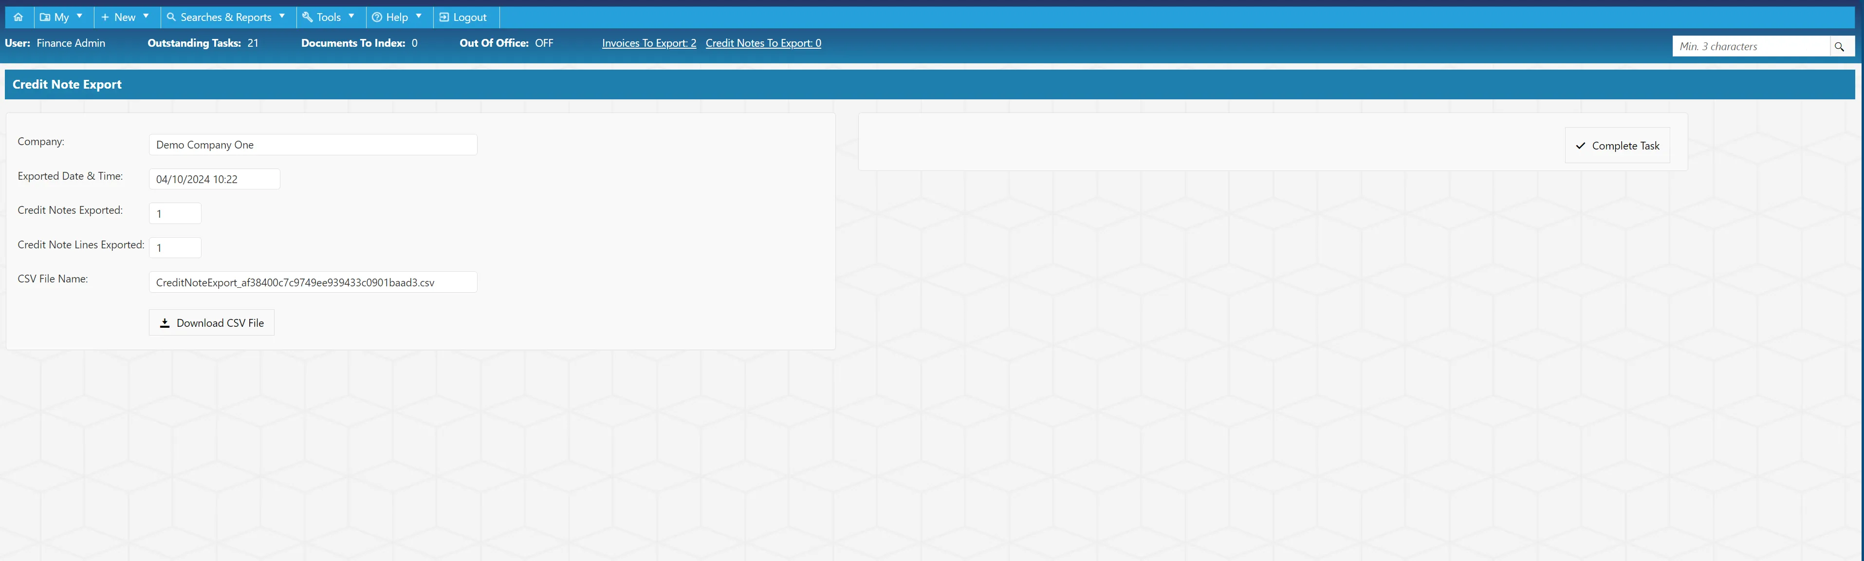Go to the Home icon in navbar
Screen dimensions: 1864x561
coord(18,18)
